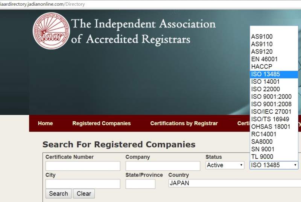Select SN 9001 from the standards list
The width and height of the screenshot is (301, 202).
pos(274,149)
